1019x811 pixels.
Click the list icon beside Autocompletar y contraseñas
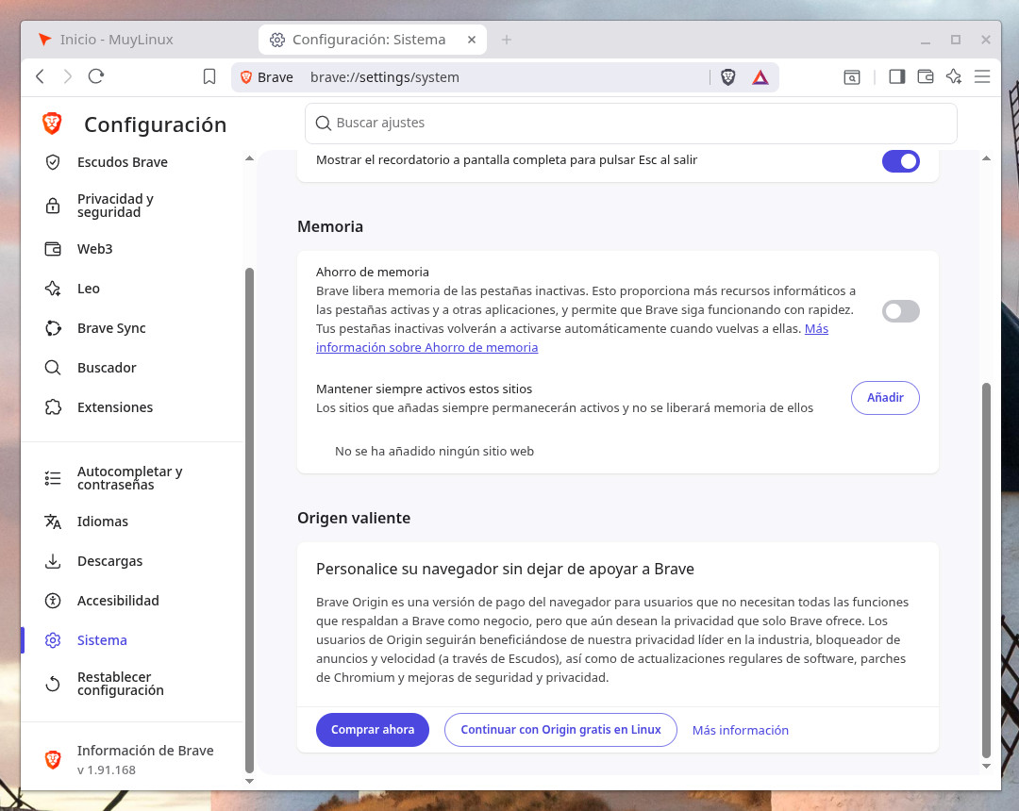point(53,478)
